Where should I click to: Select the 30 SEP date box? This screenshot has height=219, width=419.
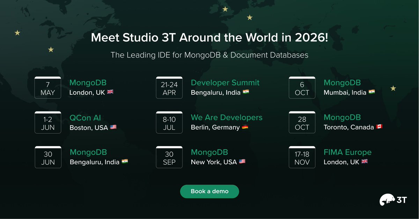(x=169, y=157)
